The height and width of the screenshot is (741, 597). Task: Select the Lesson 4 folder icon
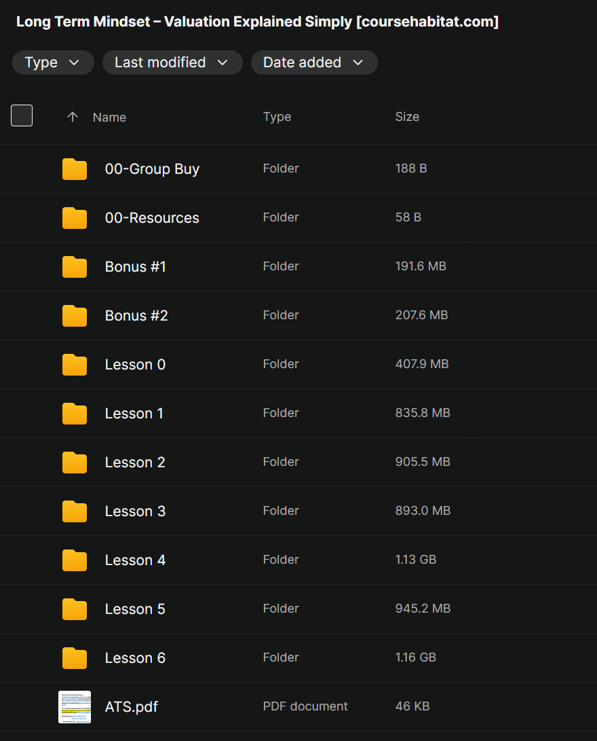75,560
